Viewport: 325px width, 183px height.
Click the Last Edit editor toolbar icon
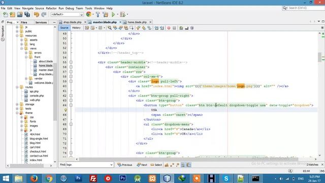click(x=87, y=28)
